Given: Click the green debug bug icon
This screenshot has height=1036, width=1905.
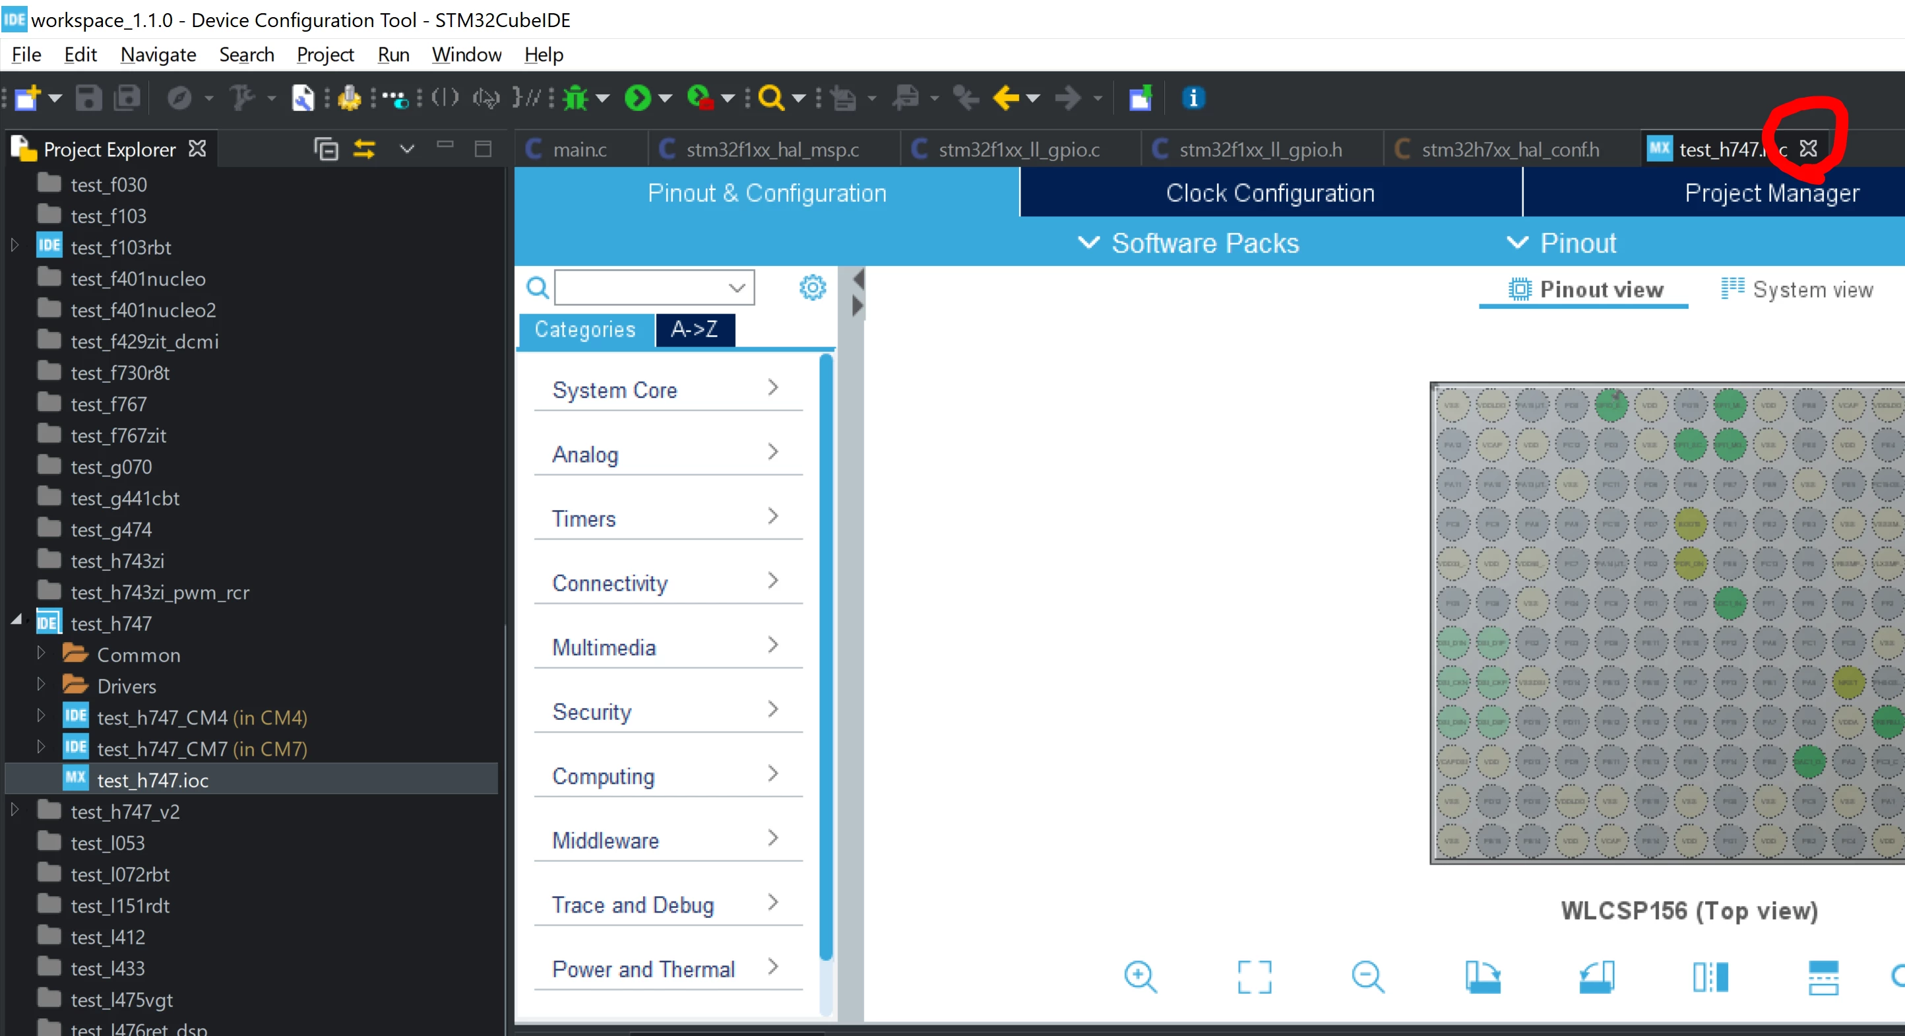Looking at the screenshot, I should 575,98.
